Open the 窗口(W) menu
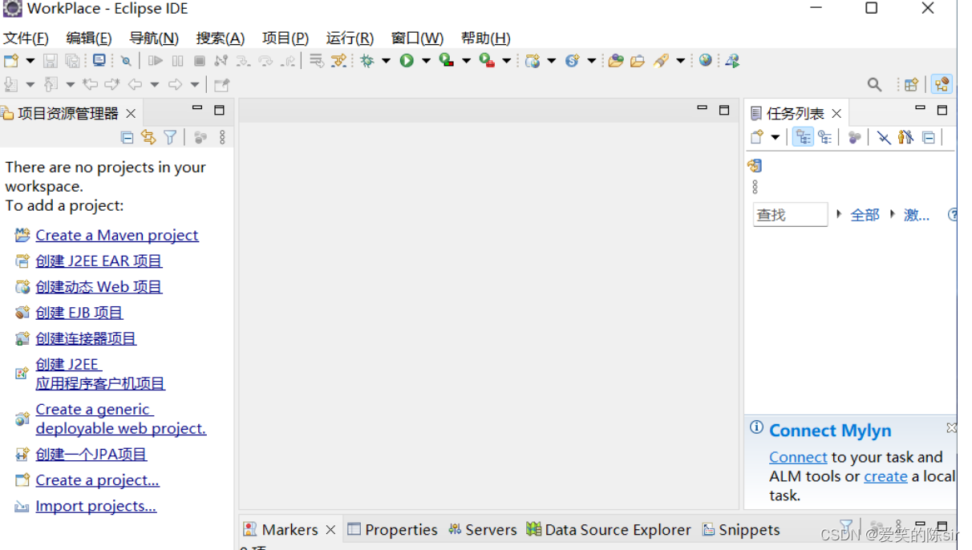The width and height of the screenshot is (972, 550). pyautogui.click(x=417, y=38)
